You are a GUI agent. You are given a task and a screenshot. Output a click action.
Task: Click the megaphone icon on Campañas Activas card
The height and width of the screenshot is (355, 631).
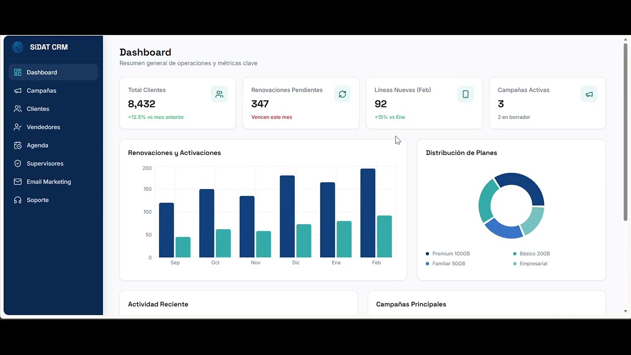click(589, 94)
